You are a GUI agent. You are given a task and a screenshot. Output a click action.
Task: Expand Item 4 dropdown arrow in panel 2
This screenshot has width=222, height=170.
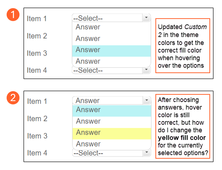pyautogui.click(x=146, y=153)
